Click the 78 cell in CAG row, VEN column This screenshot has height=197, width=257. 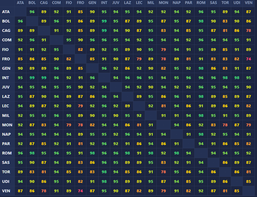(x=249, y=30)
